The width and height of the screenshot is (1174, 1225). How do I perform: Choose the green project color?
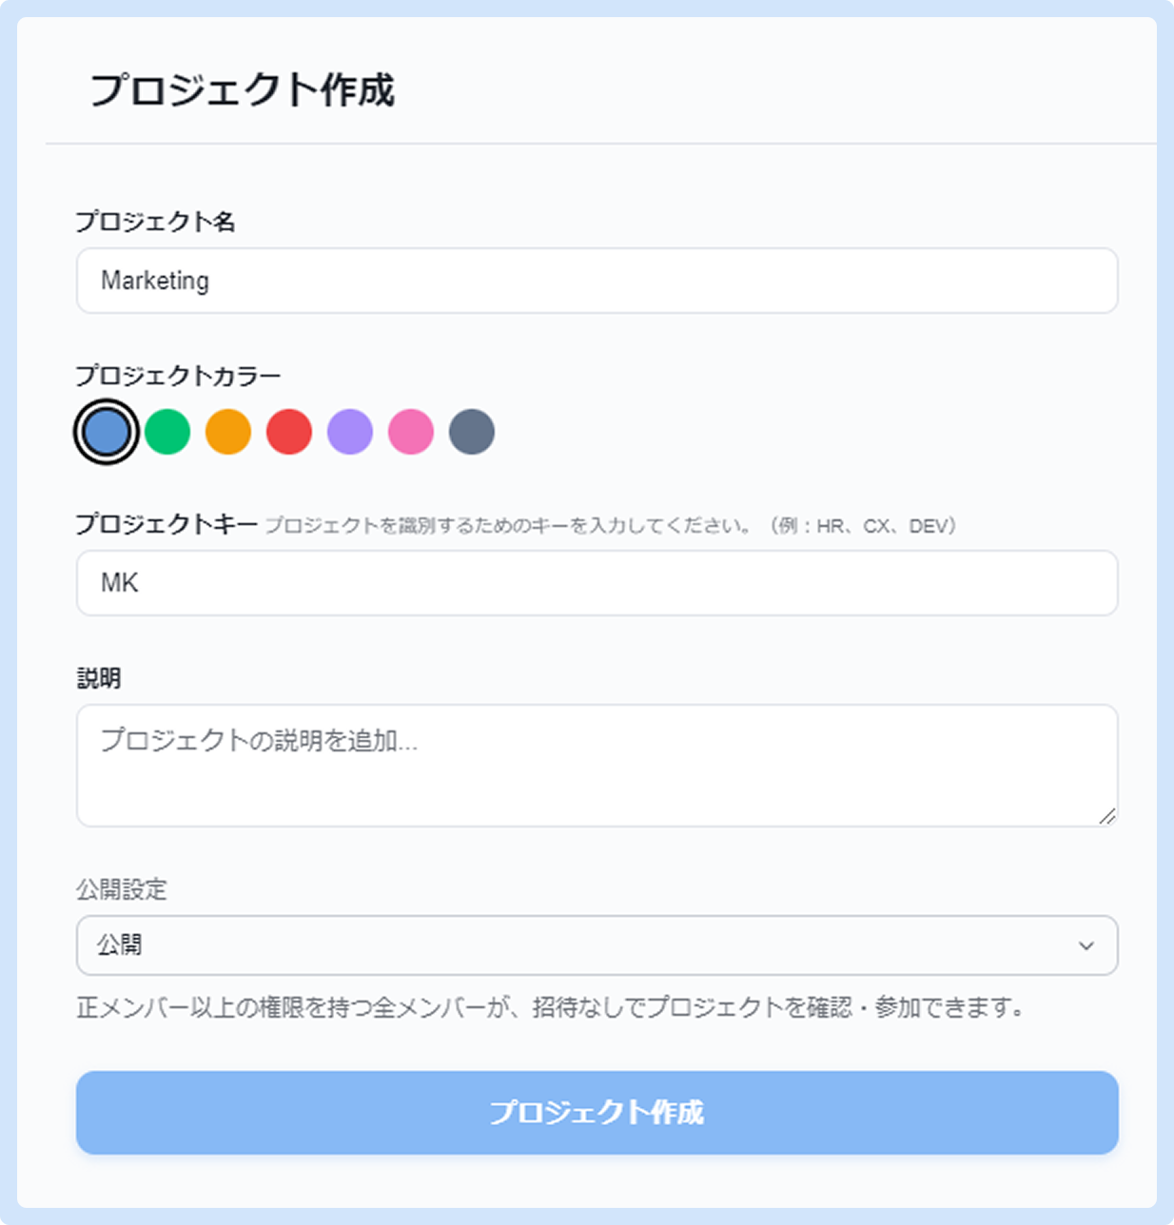[x=167, y=432]
